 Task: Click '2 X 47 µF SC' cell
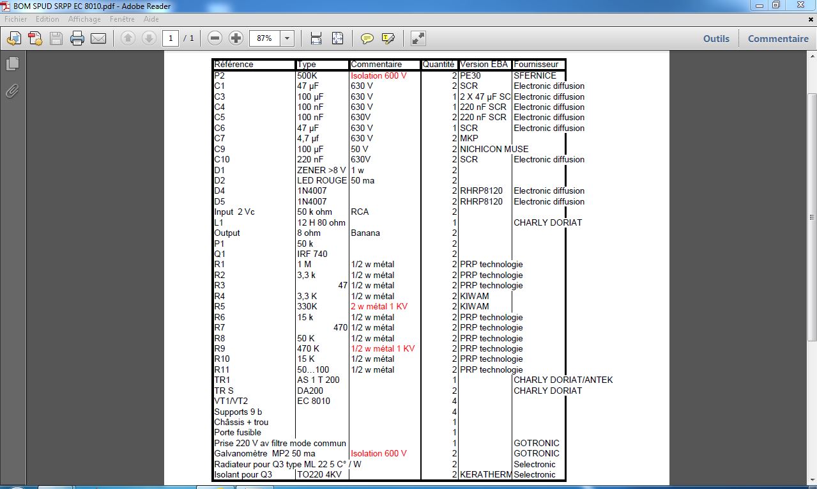[x=485, y=97]
